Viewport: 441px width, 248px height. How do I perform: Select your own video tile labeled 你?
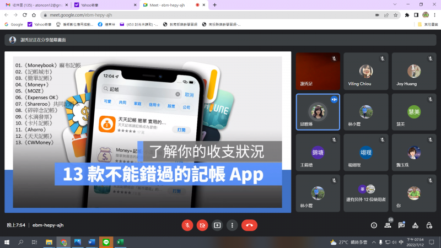(x=414, y=193)
